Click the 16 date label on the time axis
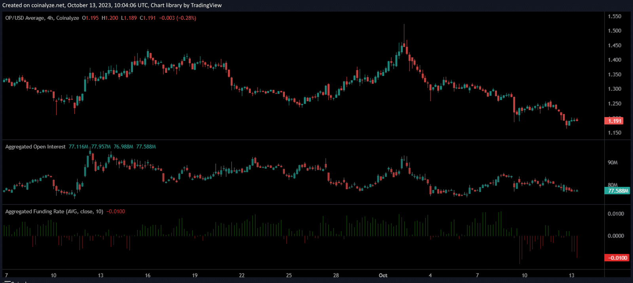Viewport: 633px width, 283px height. coord(148,275)
